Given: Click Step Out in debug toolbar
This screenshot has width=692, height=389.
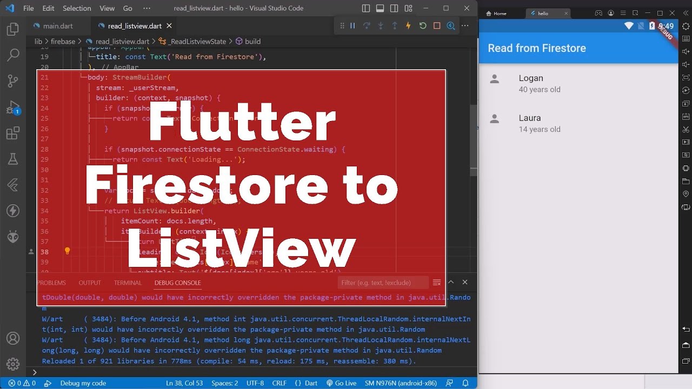Looking at the screenshot, I should pos(395,25).
